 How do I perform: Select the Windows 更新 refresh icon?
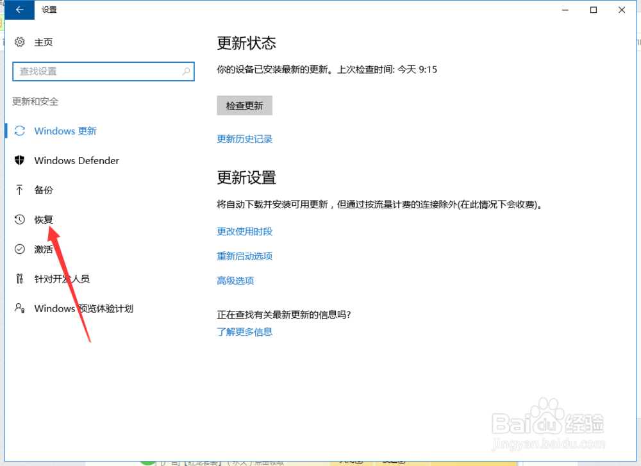point(20,131)
